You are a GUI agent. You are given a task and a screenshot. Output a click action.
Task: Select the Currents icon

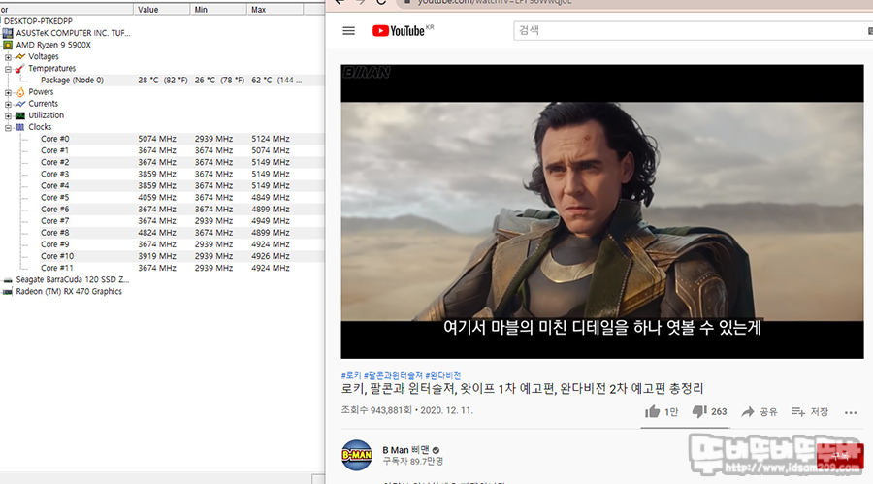(x=20, y=104)
